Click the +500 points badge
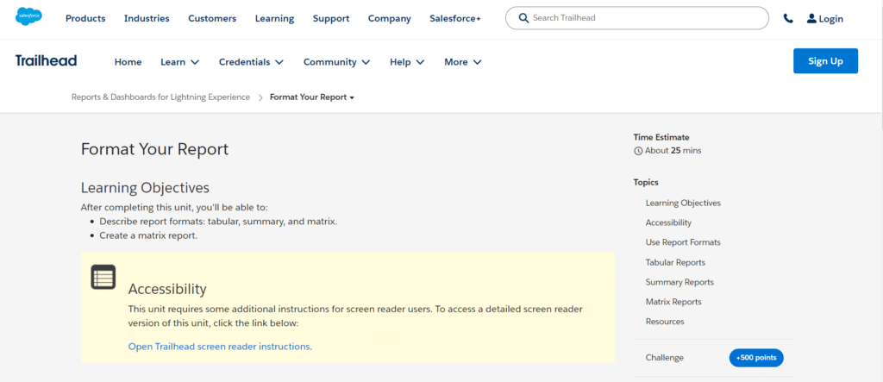This screenshot has height=382, width=883. tap(756, 358)
